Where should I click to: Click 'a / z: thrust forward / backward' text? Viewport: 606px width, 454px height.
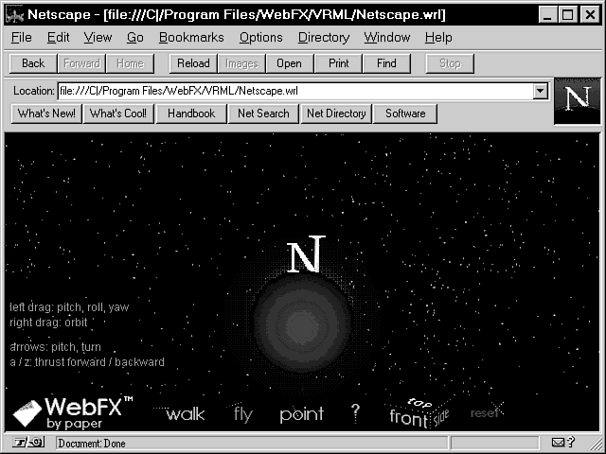coord(87,362)
